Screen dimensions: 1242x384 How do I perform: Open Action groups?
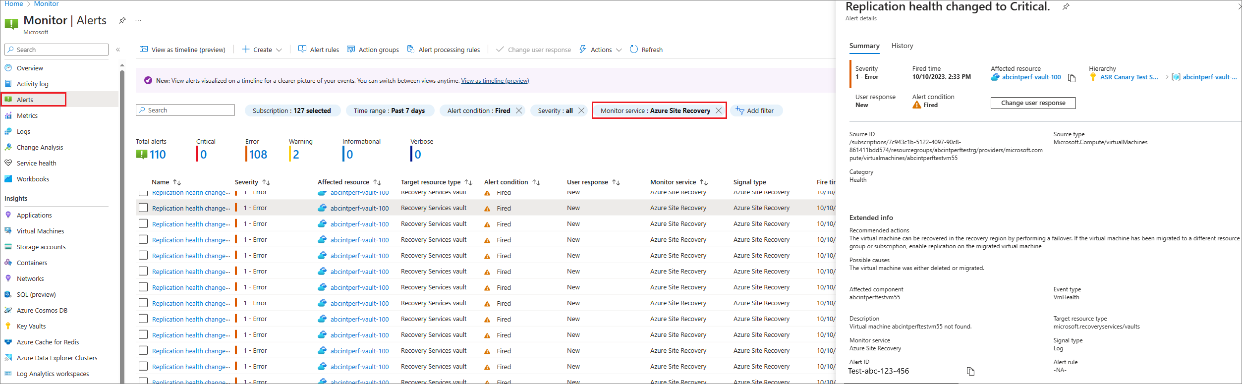[373, 50]
